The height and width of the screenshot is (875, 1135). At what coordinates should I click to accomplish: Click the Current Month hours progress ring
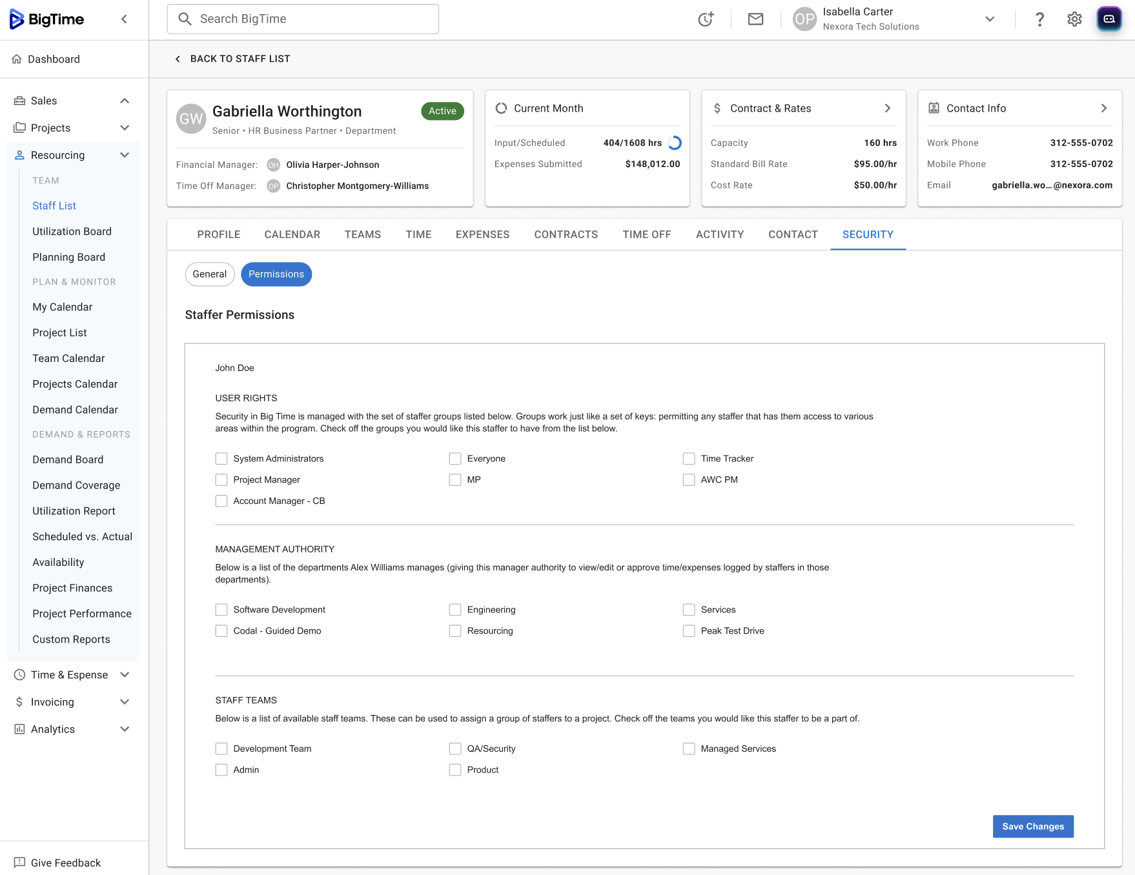click(675, 143)
